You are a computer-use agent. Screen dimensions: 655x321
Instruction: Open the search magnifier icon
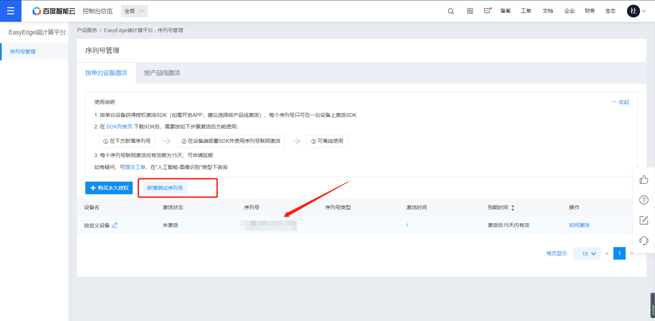(451, 11)
